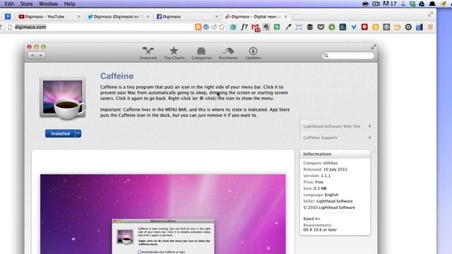The width and height of the screenshot is (452, 254).
Task: Open the Purchases section
Action: (228, 54)
